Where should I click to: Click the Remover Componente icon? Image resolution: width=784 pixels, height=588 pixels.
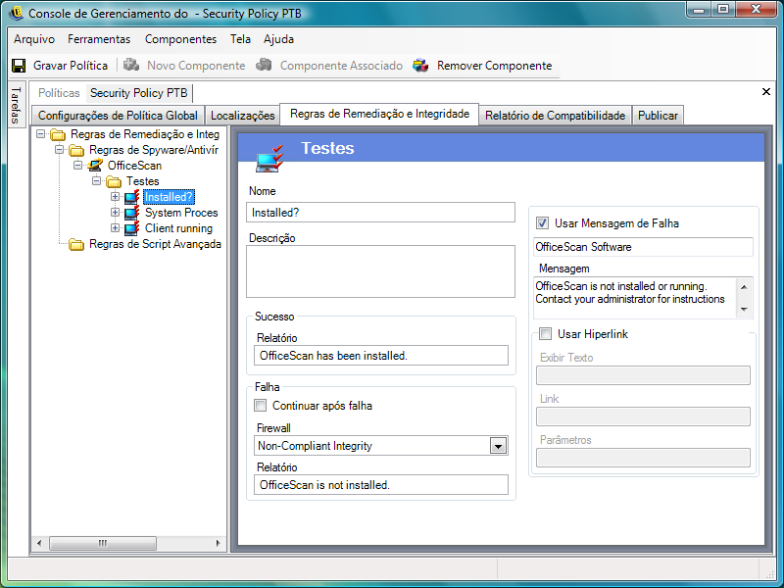tap(420, 66)
